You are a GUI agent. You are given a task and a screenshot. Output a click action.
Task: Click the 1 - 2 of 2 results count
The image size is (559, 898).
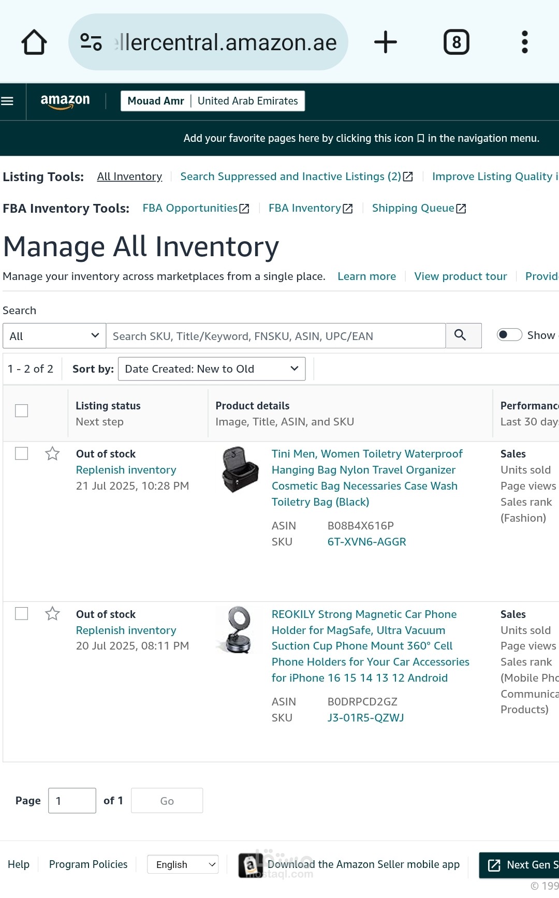pyautogui.click(x=31, y=369)
